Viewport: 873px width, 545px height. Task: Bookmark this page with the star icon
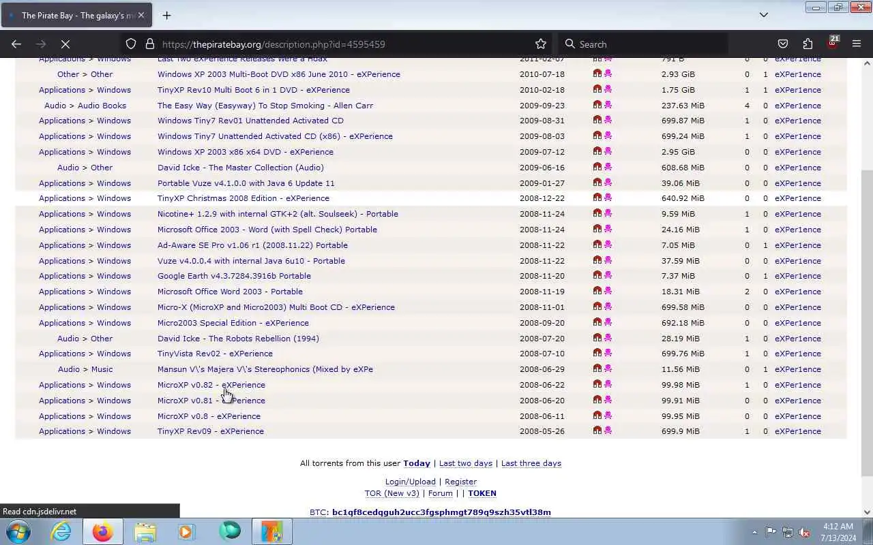[x=541, y=44]
